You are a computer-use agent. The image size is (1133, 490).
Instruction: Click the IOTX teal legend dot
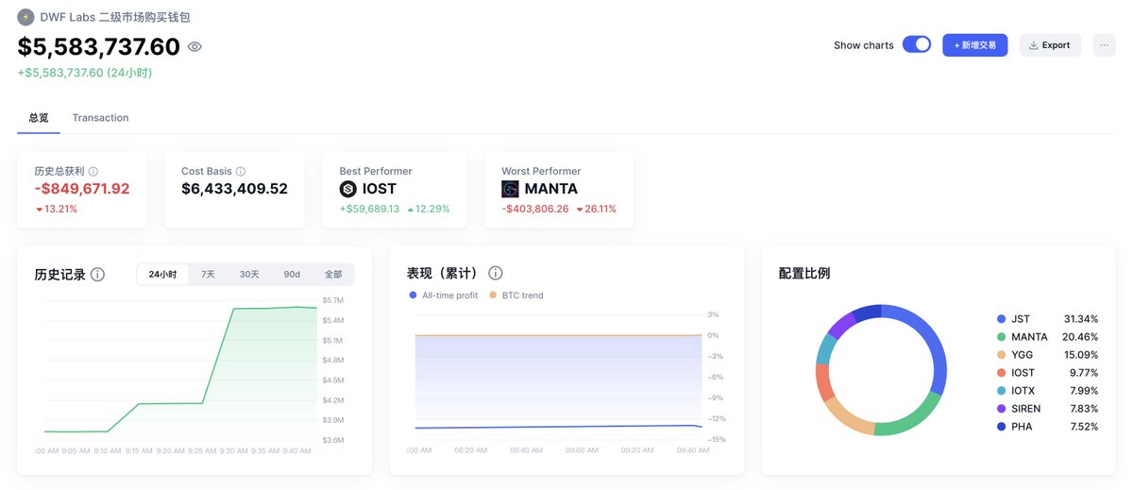coord(1001,391)
